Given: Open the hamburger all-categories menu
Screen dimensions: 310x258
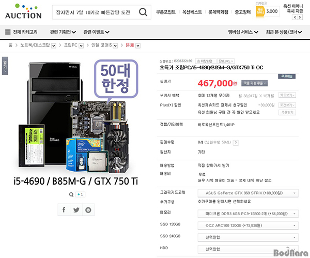Looking at the screenshot, I should (8, 32).
